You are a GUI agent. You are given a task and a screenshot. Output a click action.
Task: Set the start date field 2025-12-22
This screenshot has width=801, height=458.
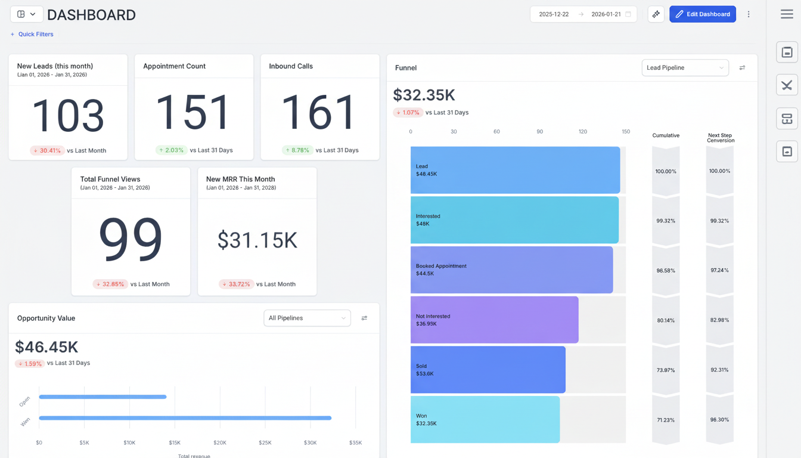pos(554,14)
